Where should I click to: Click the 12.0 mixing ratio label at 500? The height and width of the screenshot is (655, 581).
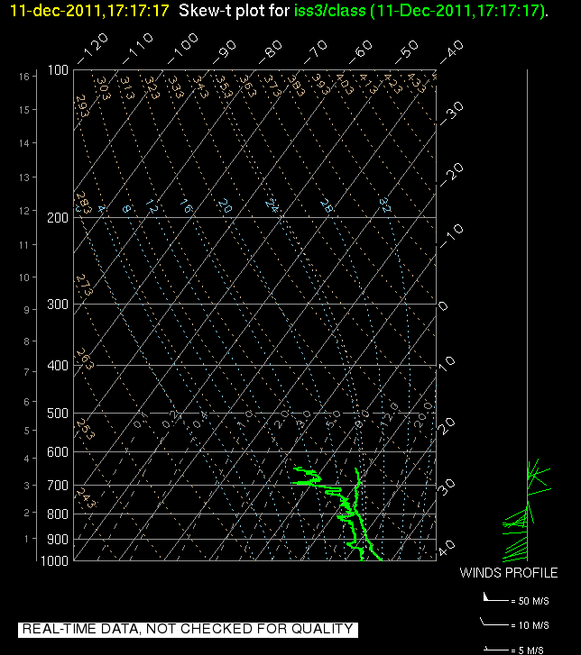pyautogui.click(x=390, y=415)
